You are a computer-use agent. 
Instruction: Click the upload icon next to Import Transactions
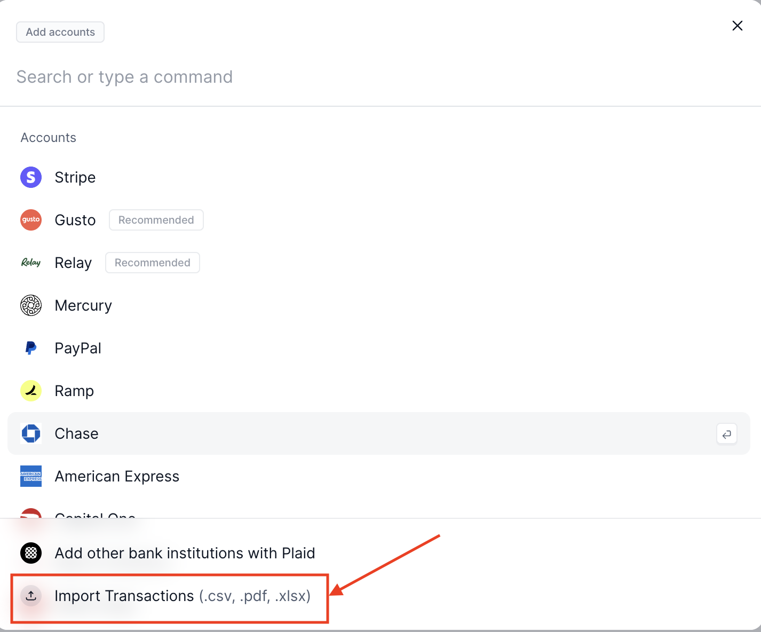coord(30,596)
